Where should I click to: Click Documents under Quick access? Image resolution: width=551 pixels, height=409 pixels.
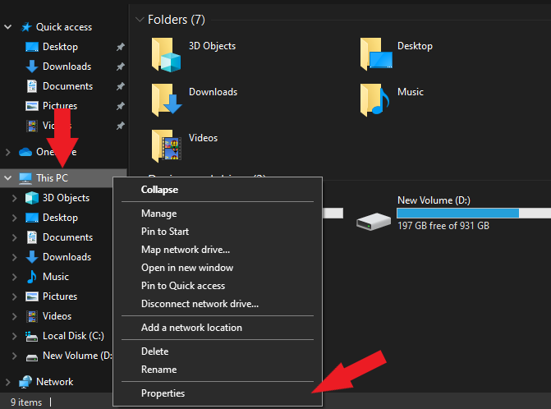(67, 86)
